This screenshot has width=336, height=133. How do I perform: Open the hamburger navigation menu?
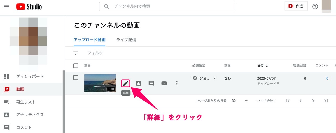pos(6,6)
